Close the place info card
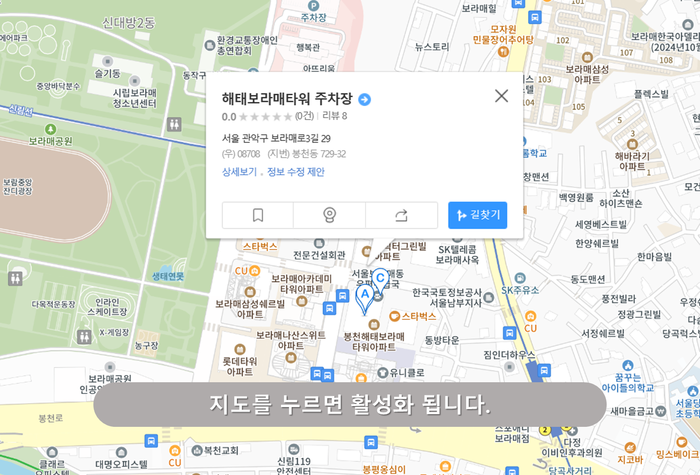 [501, 96]
